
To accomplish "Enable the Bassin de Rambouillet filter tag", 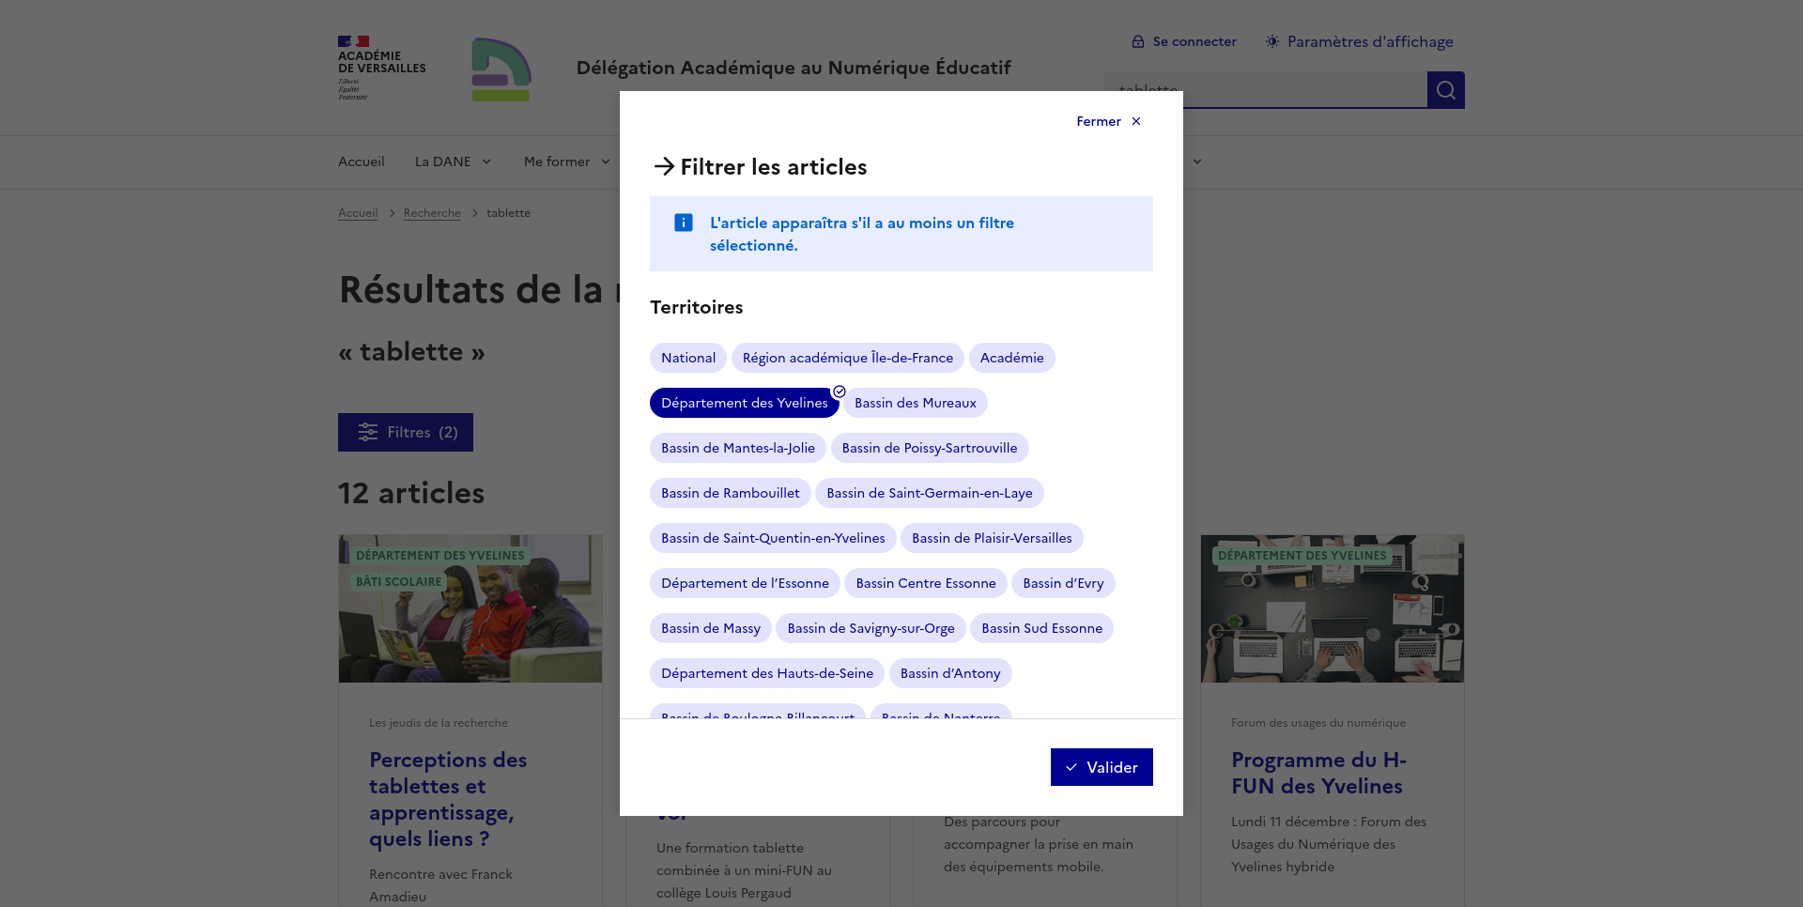I will coord(730,493).
